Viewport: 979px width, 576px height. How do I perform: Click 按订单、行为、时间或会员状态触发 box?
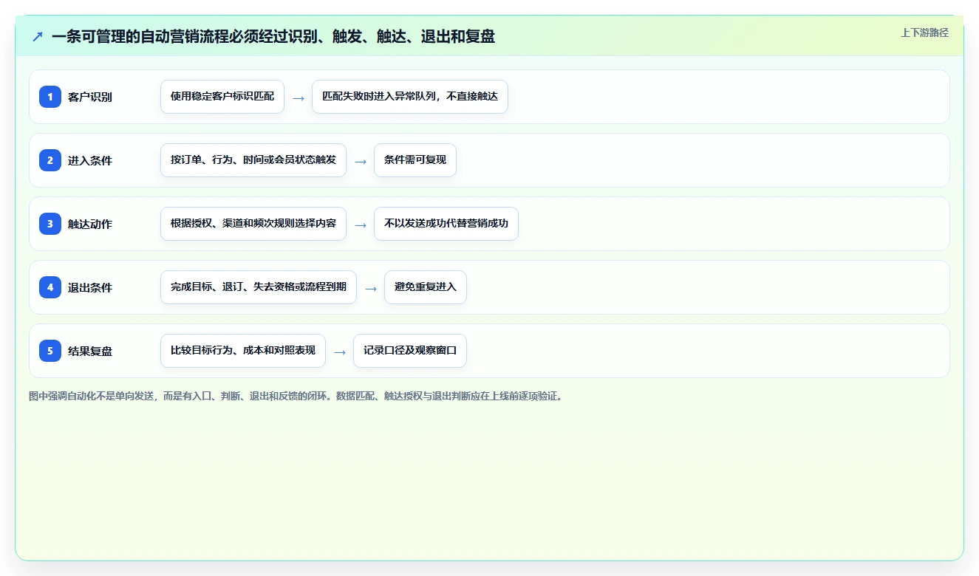(x=253, y=160)
